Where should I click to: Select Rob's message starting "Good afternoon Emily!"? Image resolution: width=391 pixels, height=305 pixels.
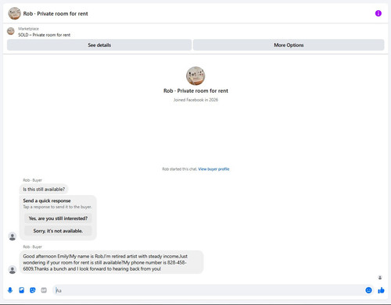[x=111, y=262]
